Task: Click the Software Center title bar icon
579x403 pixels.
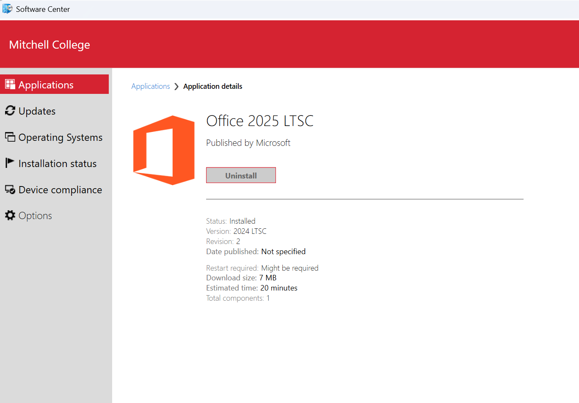Action: point(7,9)
